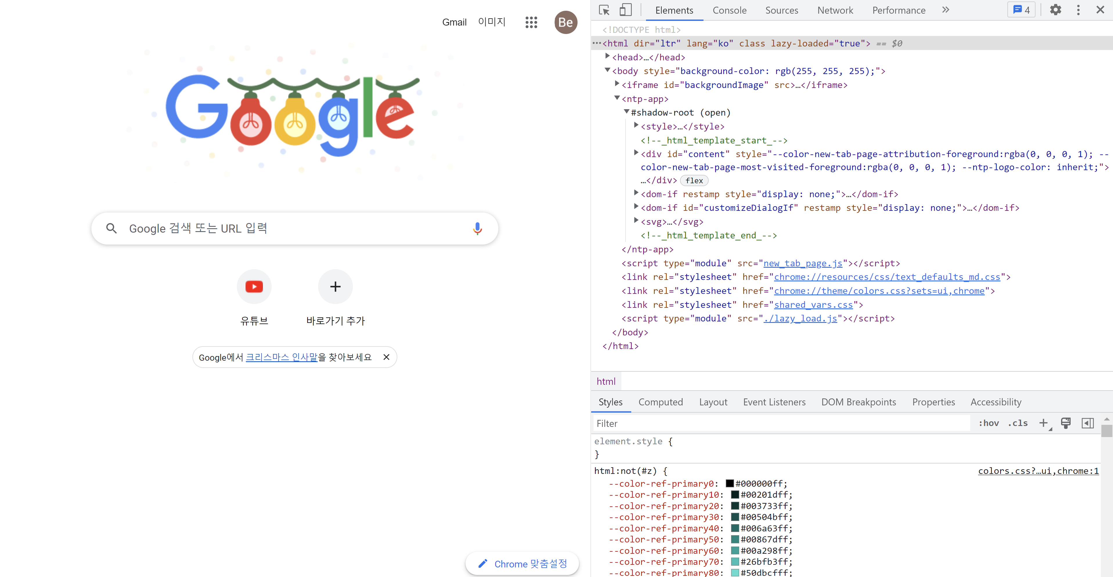Expand the head element node
The height and width of the screenshot is (577, 1113).
[607, 57]
